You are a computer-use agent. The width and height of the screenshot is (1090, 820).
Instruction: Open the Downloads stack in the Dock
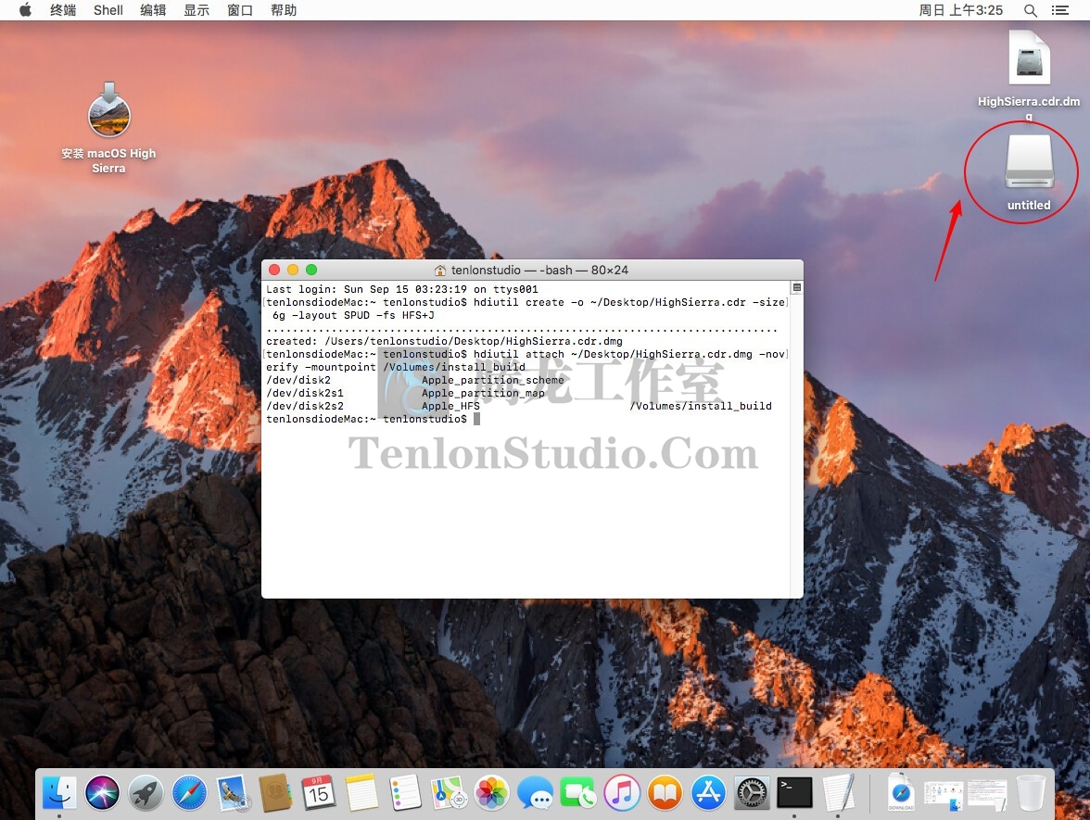901,793
